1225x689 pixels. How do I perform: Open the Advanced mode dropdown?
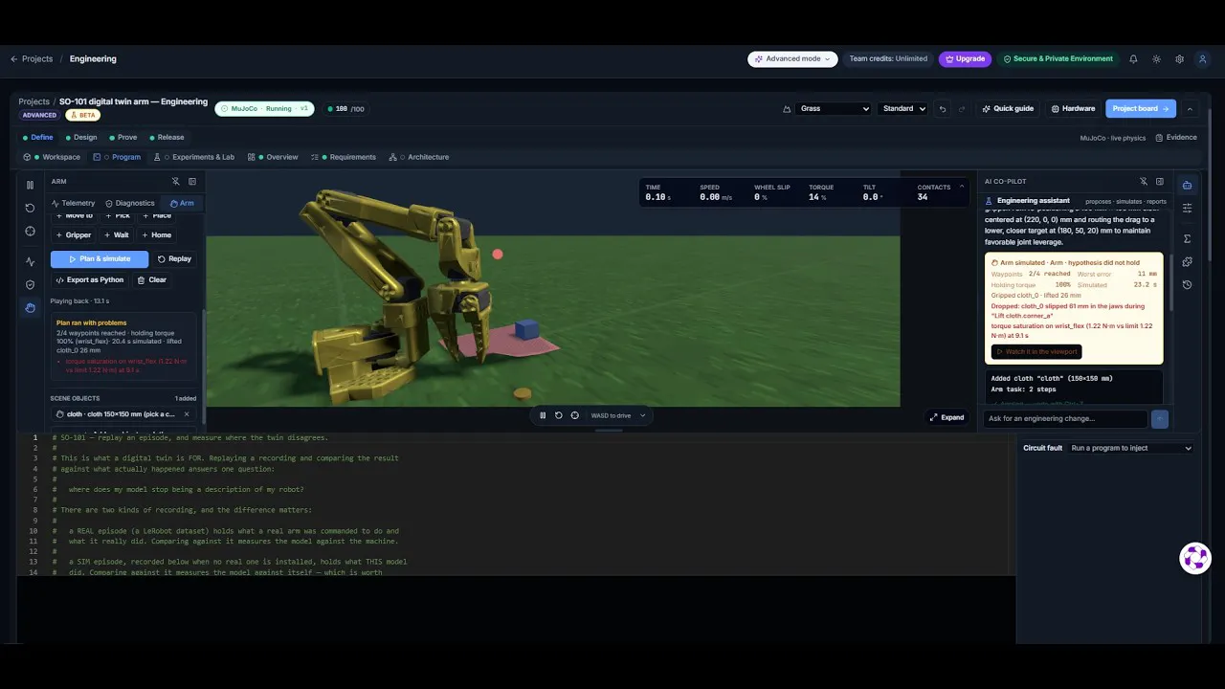792,58
